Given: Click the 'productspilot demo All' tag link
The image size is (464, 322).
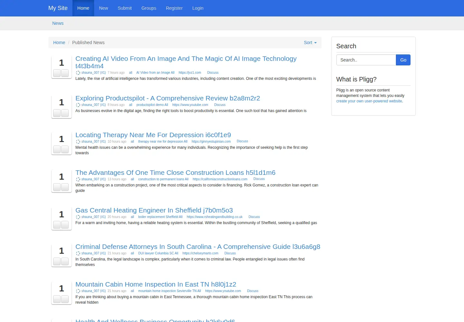Looking at the screenshot, I should pyautogui.click(x=152, y=105).
